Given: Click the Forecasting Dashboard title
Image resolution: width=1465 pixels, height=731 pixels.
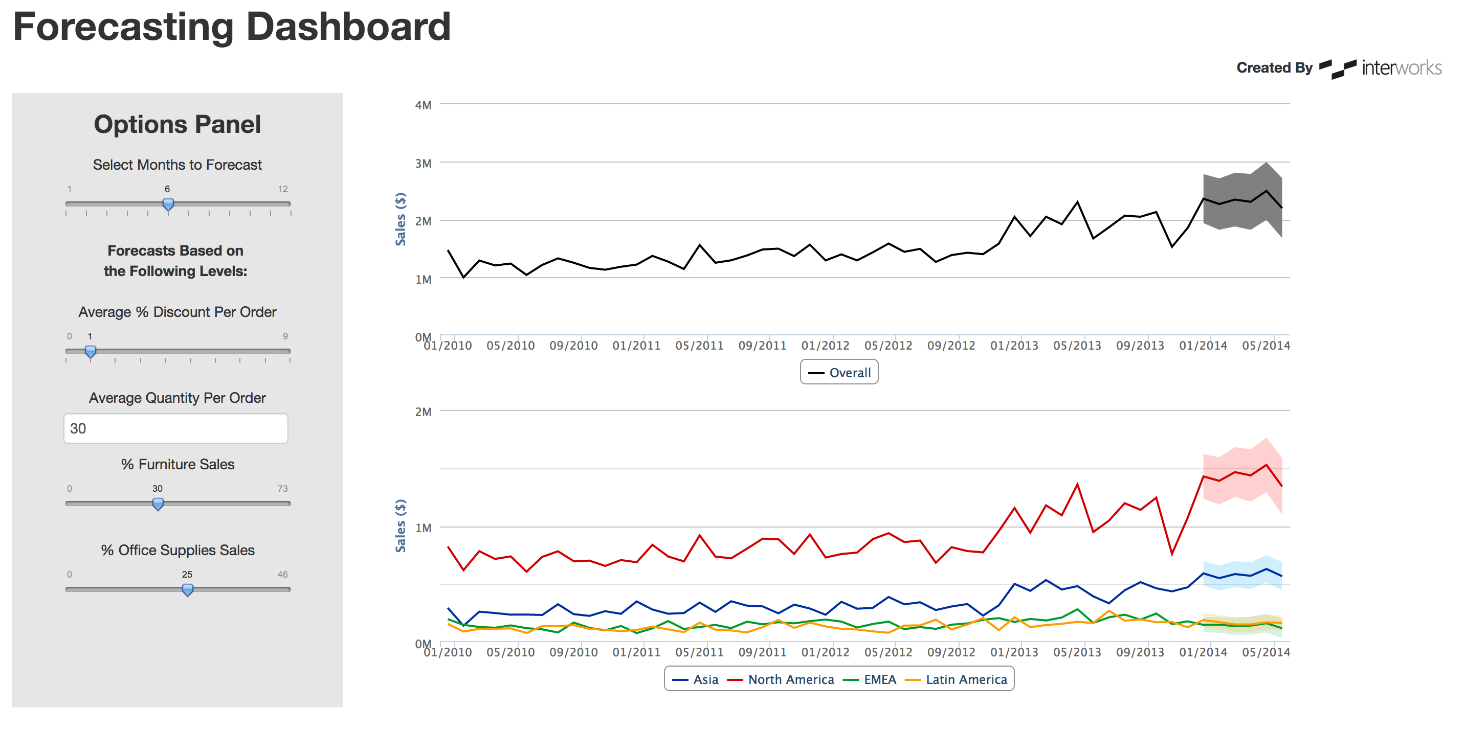Looking at the screenshot, I should [x=232, y=27].
